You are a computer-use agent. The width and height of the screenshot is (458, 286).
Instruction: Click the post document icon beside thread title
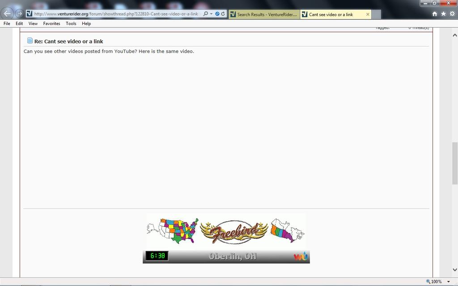[30, 41]
